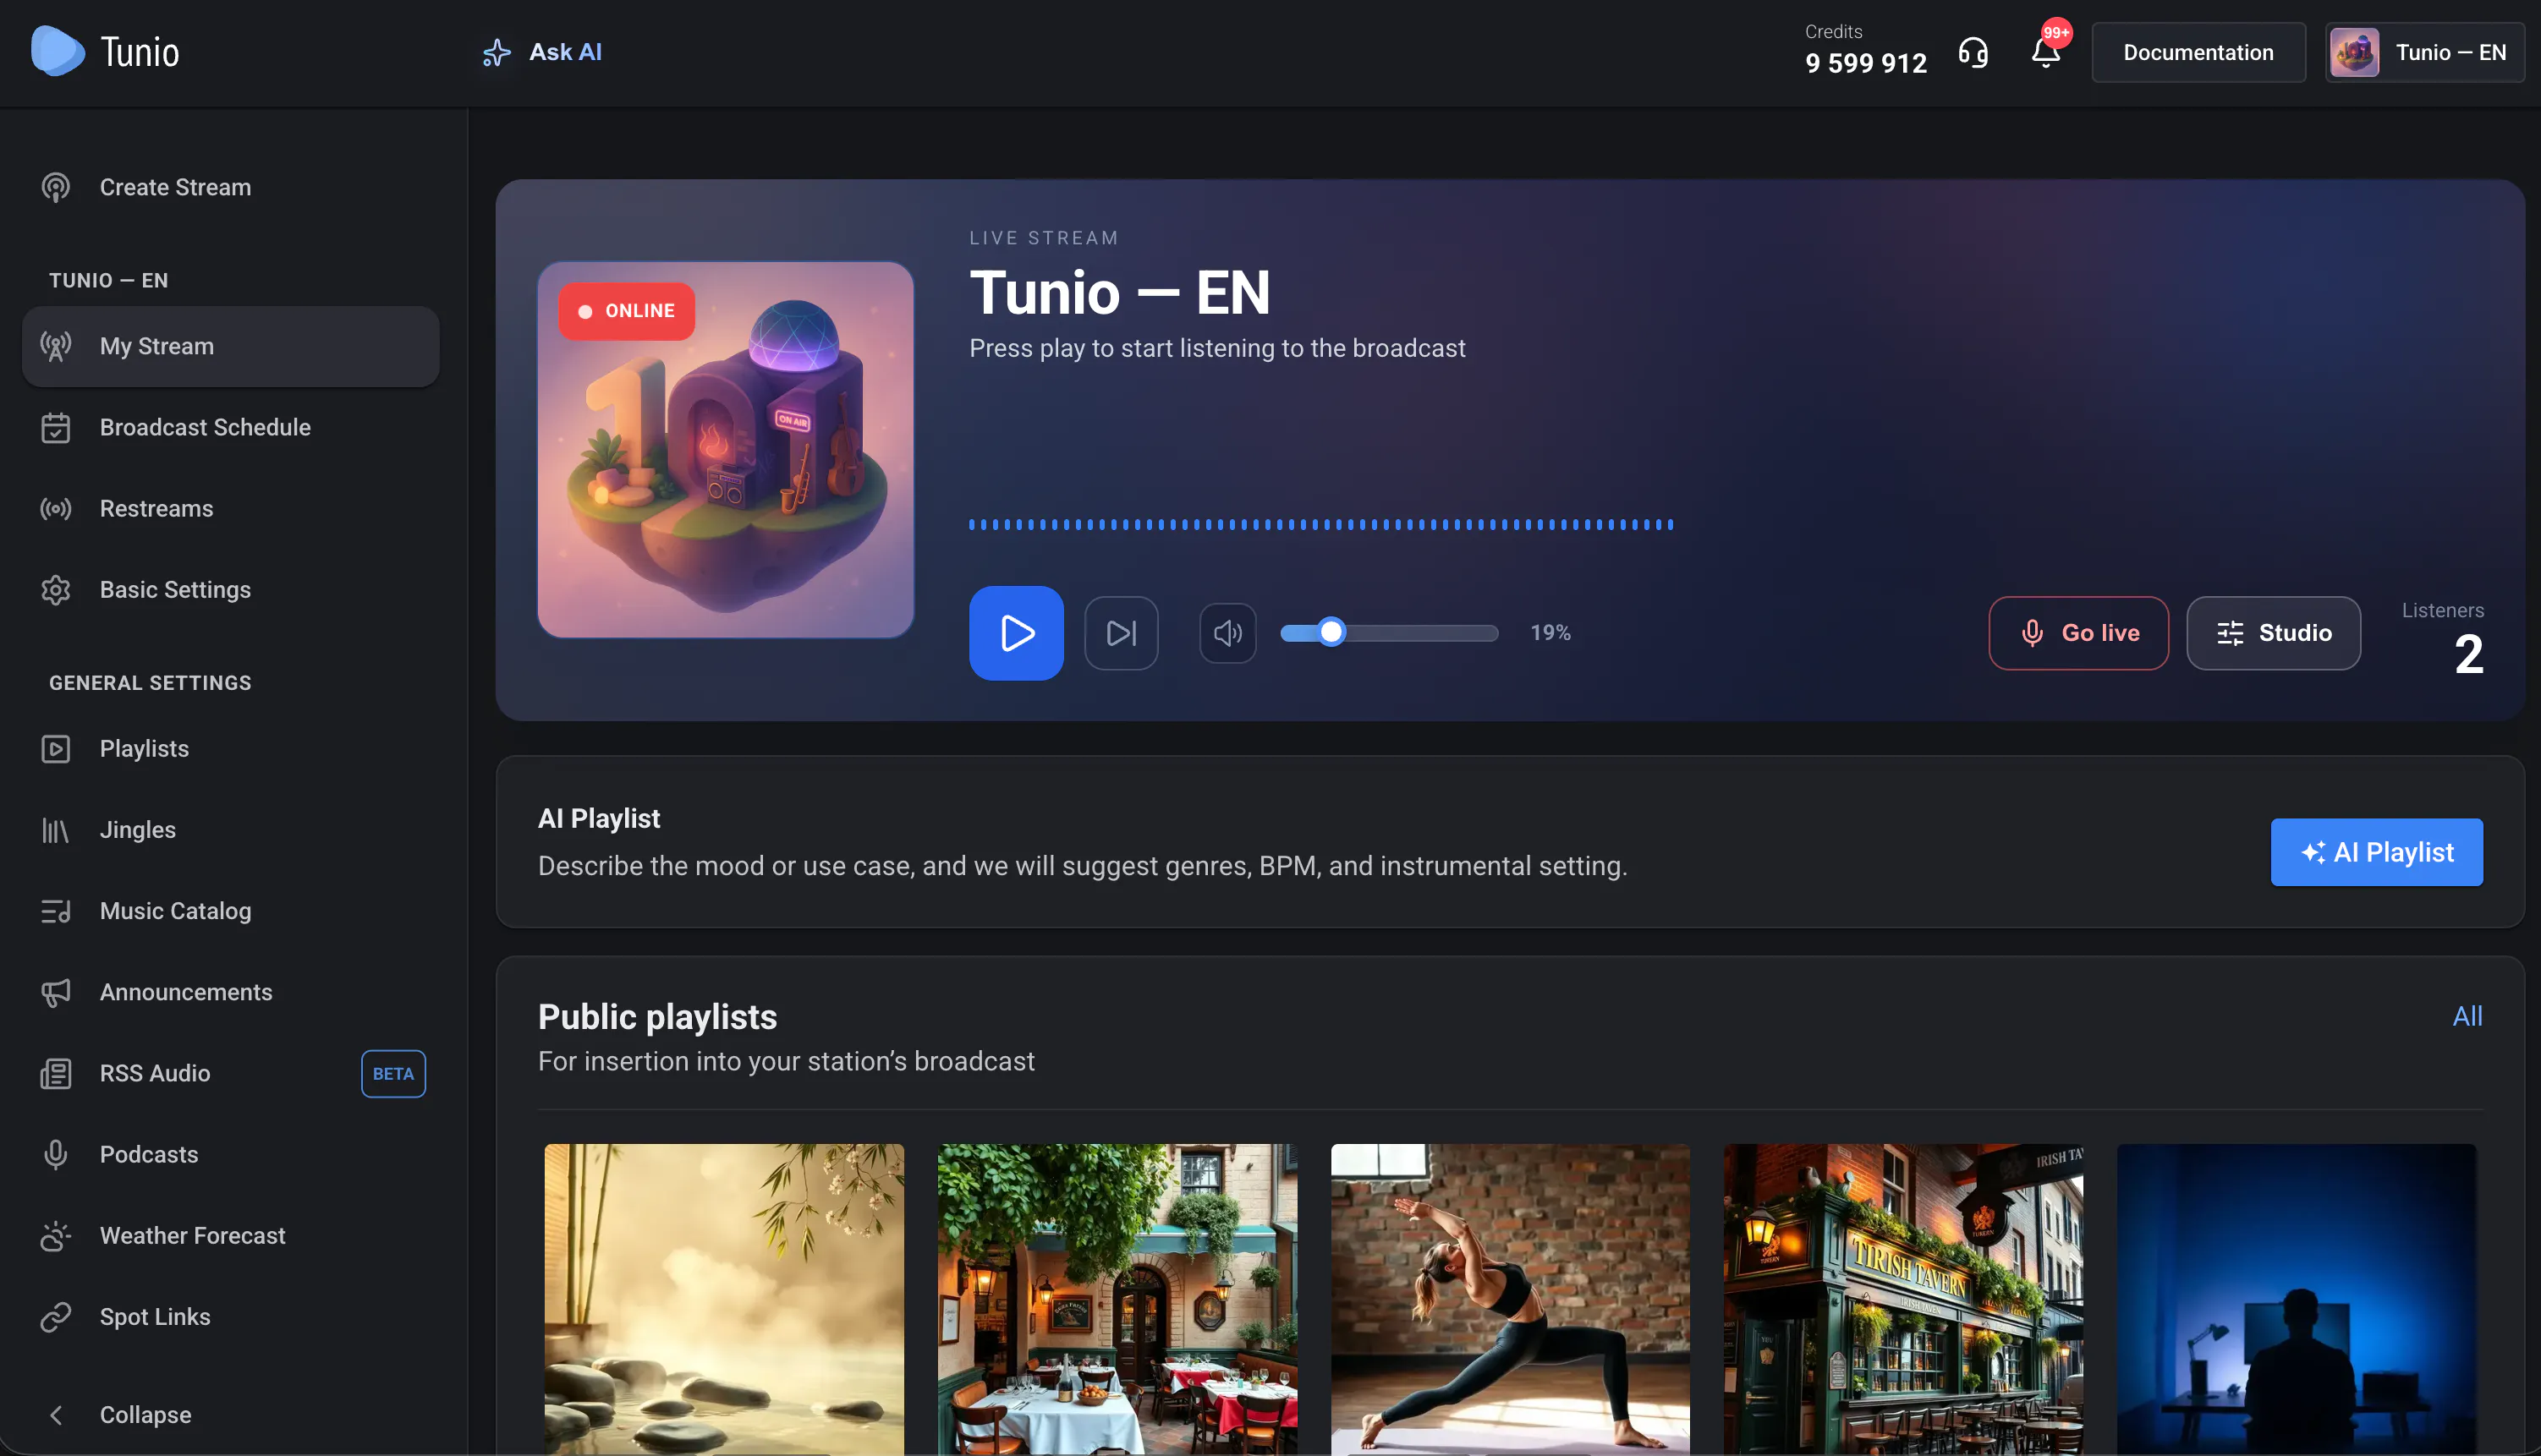
Task: Adjust the volume slider
Action: click(1389, 632)
